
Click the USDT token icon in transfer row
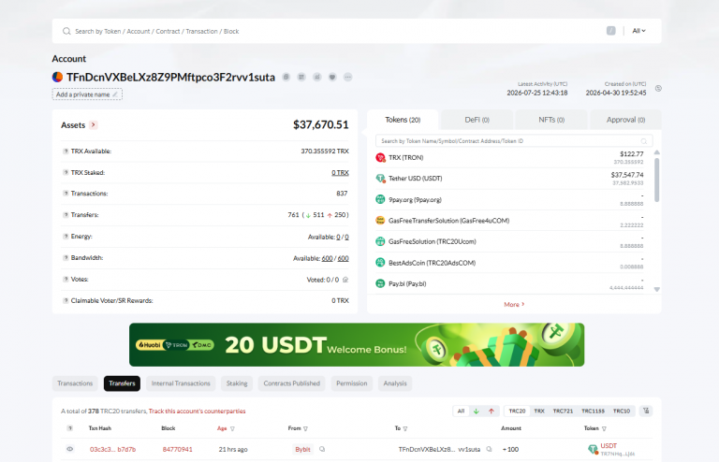coord(593,449)
